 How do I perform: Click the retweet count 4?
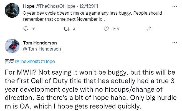click(74, 29)
